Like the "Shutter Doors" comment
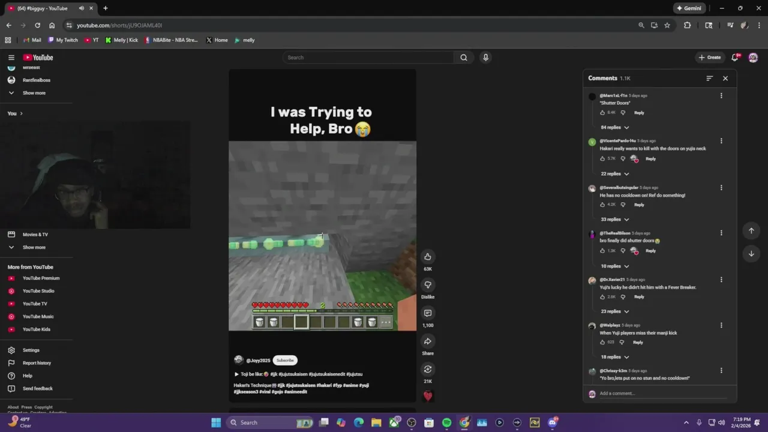Viewport: 768px width, 432px height. [602, 113]
